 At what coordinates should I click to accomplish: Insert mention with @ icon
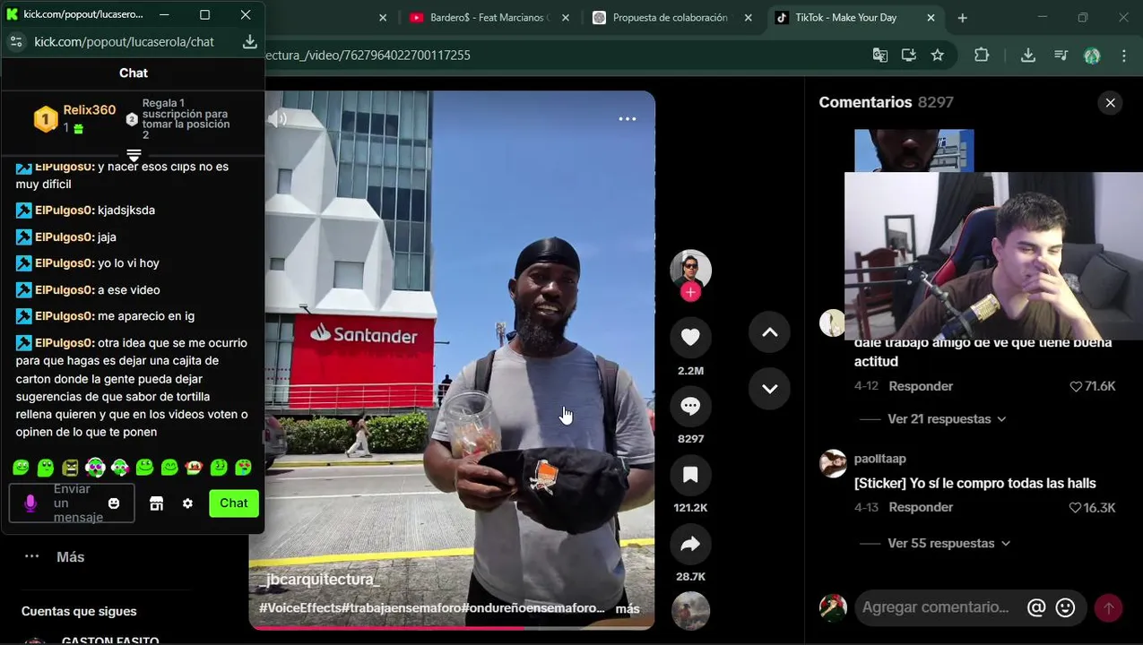[1036, 607]
